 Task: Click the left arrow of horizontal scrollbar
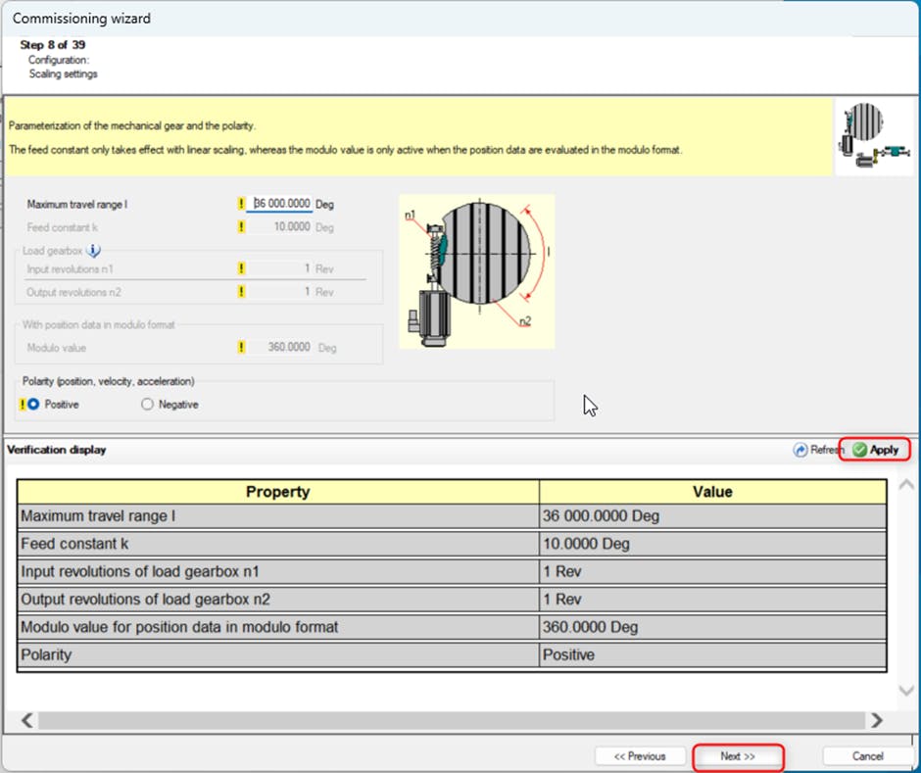click(x=27, y=720)
